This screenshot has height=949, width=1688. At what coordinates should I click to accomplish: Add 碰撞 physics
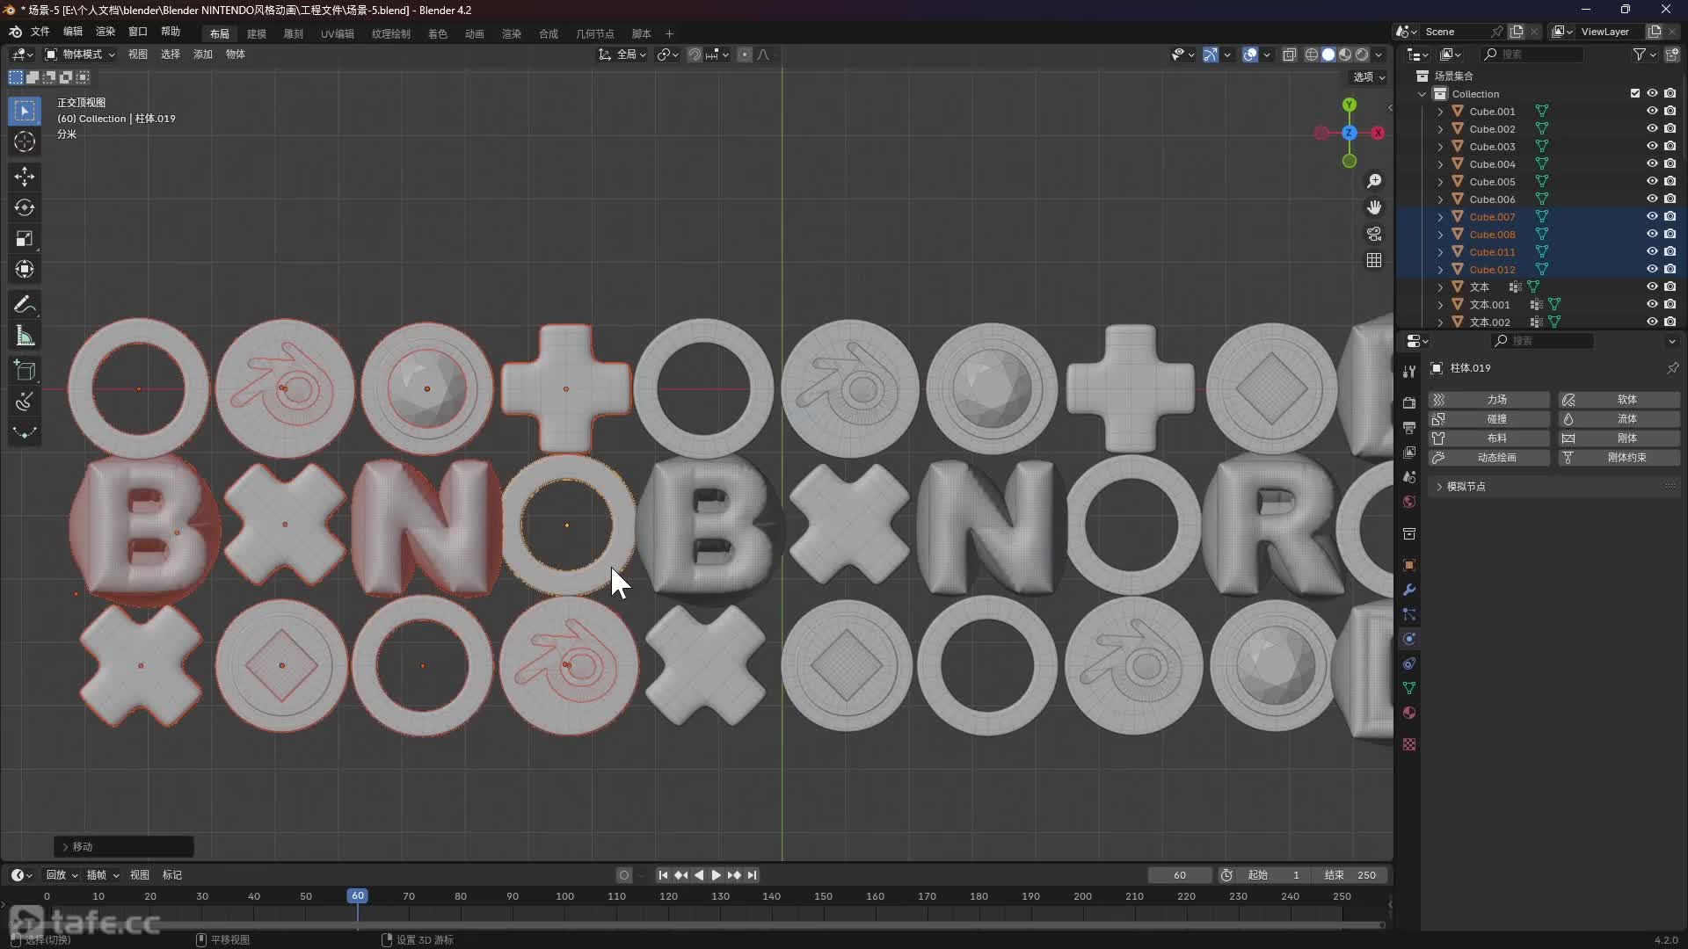click(1489, 419)
